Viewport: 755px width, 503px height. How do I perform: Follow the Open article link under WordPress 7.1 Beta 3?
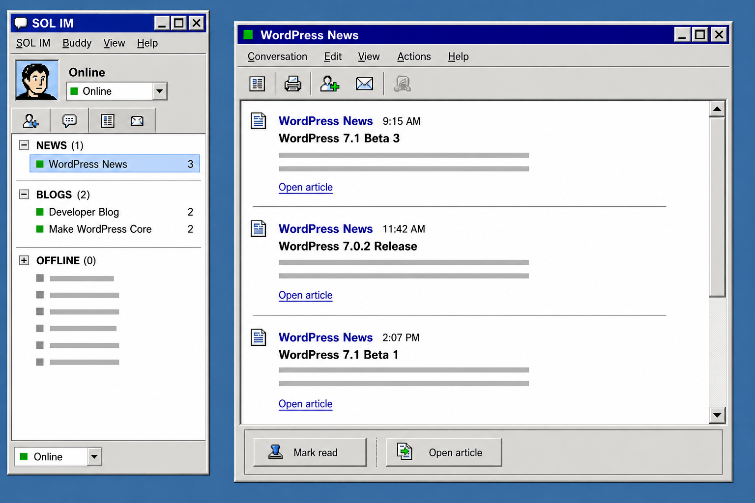[x=306, y=187]
